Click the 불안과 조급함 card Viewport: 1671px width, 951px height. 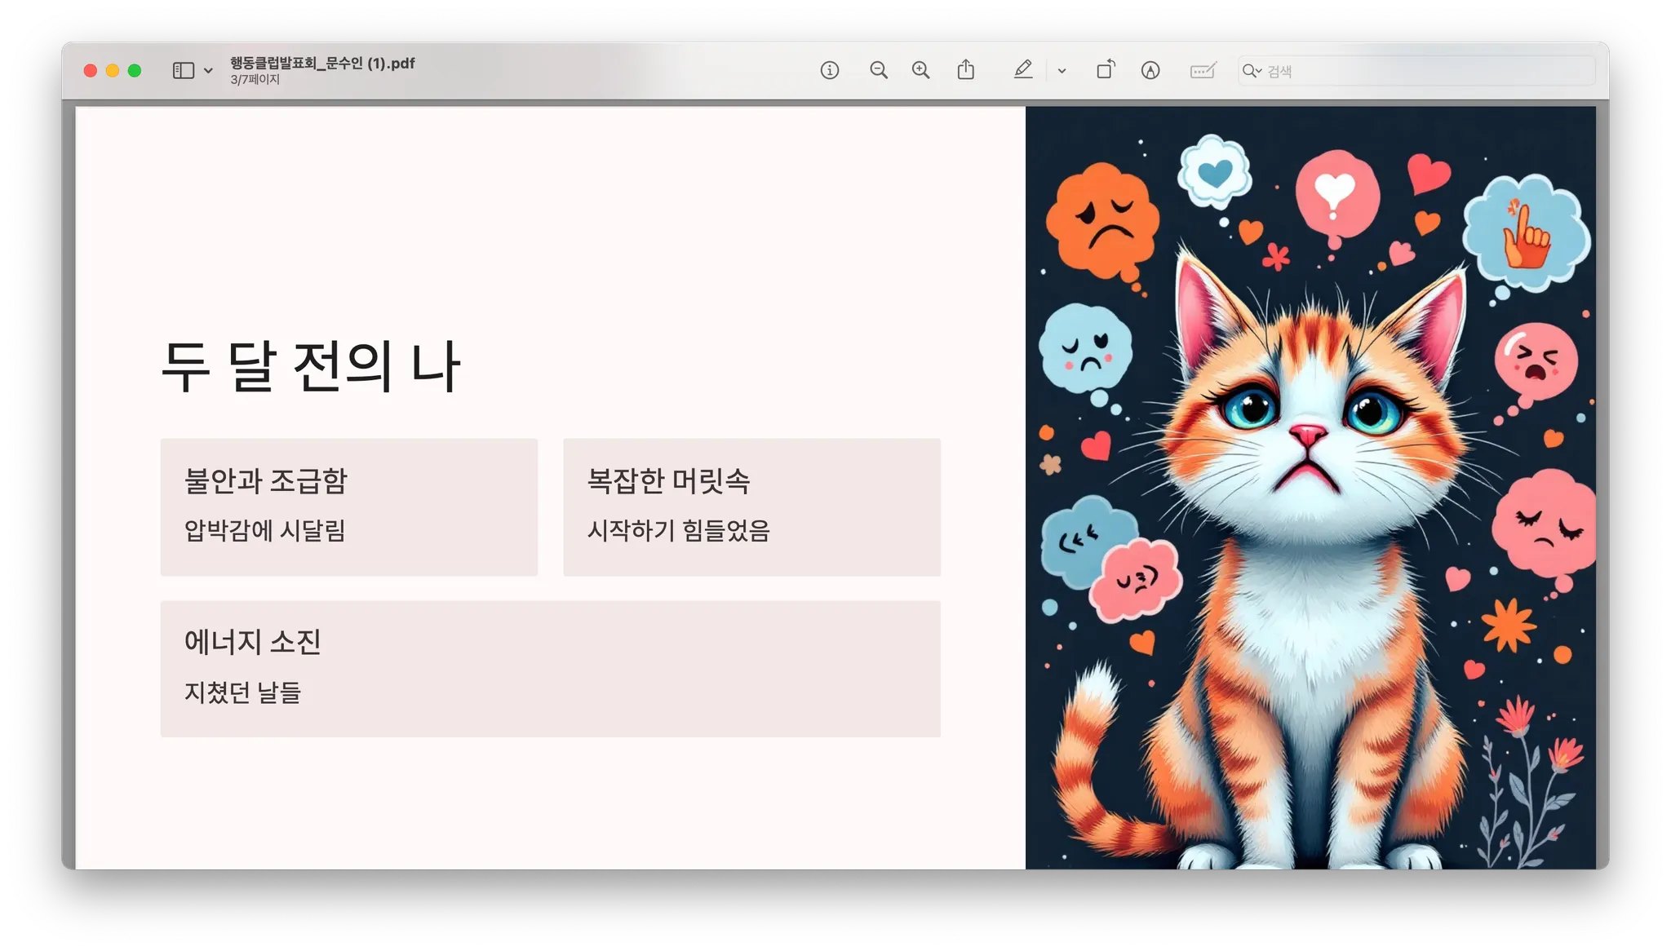click(x=348, y=506)
